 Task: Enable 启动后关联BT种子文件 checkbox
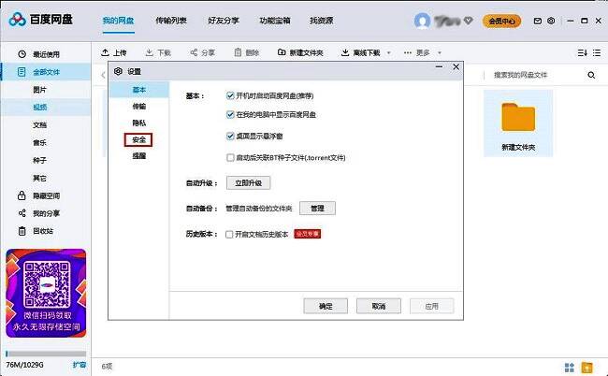pyautogui.click(x=230, y=158)
